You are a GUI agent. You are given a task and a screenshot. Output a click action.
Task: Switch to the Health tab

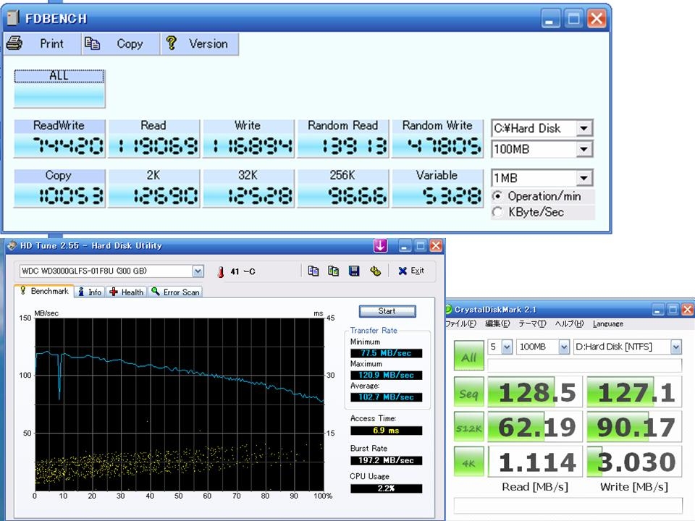tap(127, 292)
